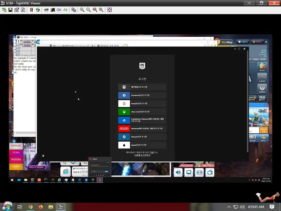Image resolution: width=281 pixels, height=211 pixels.
Task: Open Edge browser on remote taskbar
Action: (80, 180)
